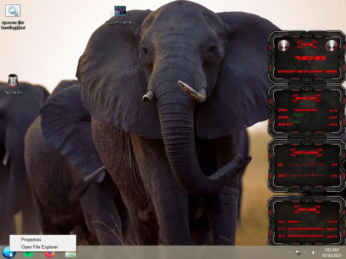Image resolution: width=346 pixels, height=259 pixels.
Task: Click the RAM label in SYSTEM widget
Action: 283,117
